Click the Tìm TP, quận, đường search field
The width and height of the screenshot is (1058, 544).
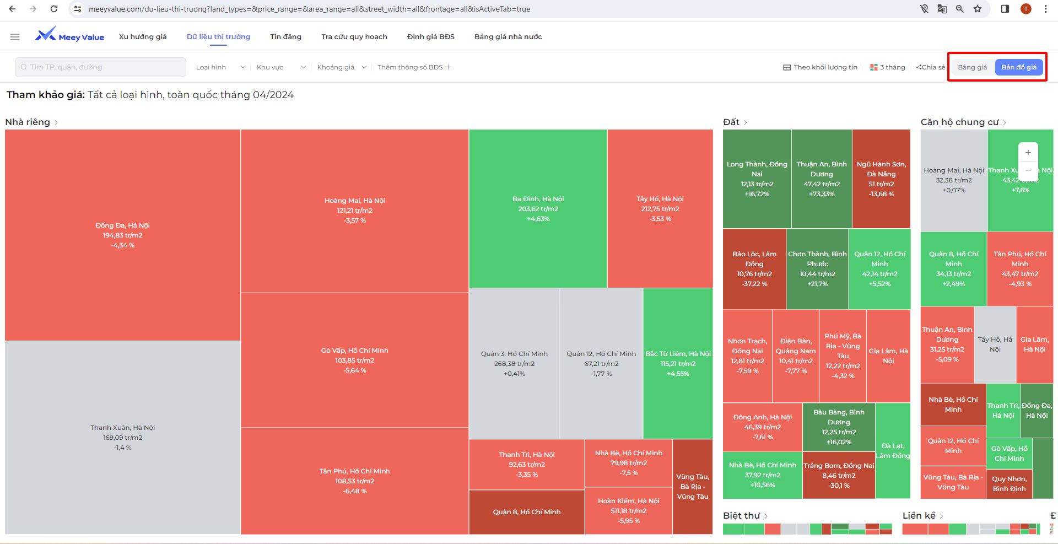tap(100, 67)
